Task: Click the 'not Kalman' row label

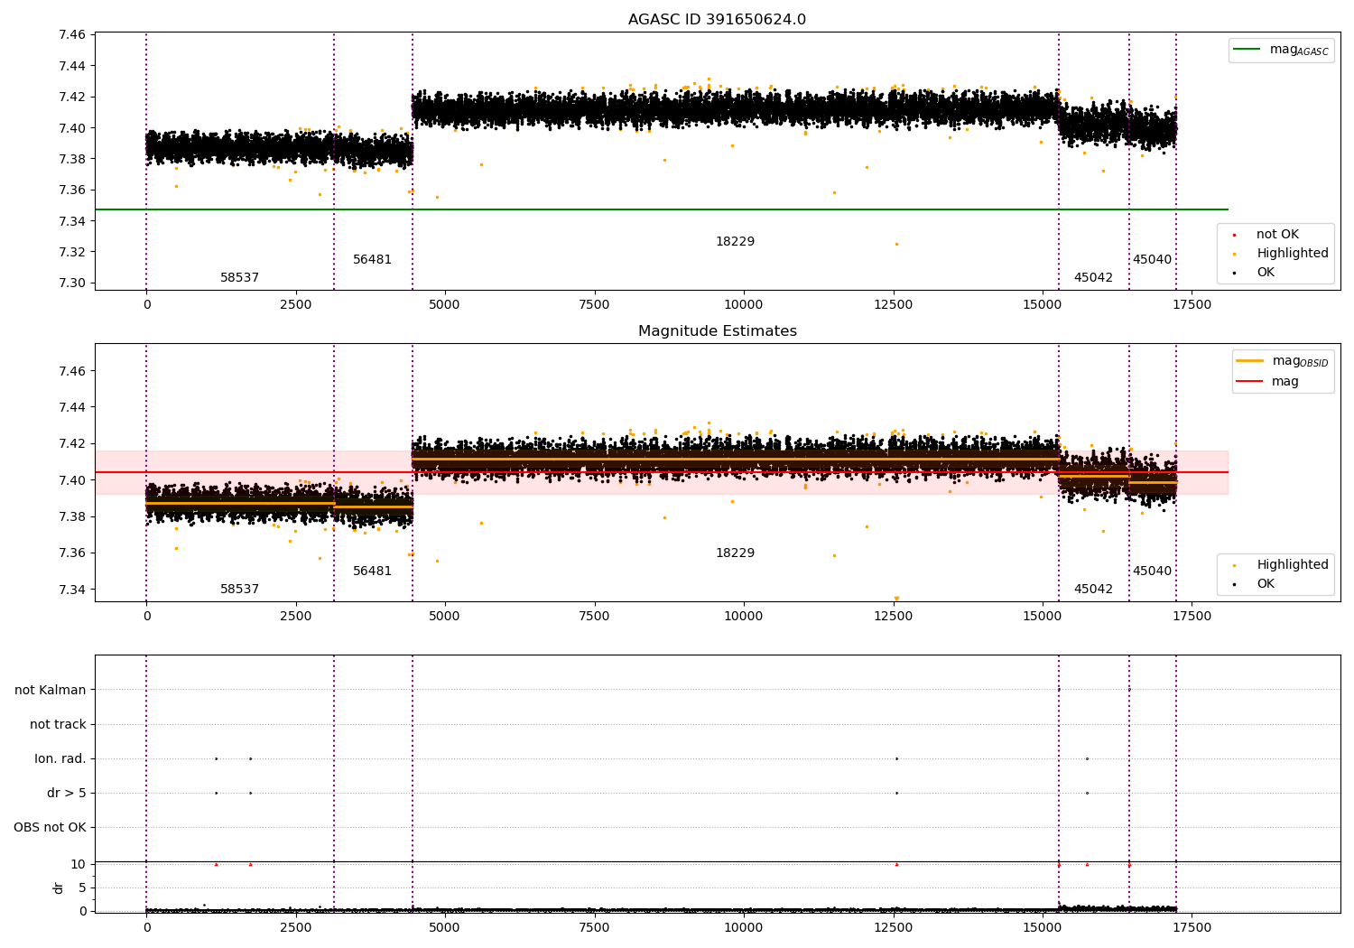Action: point(51,690)
